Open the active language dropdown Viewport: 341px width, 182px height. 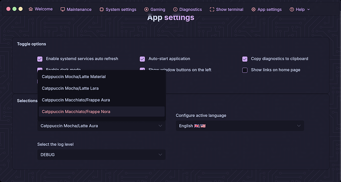[x=240, y=126]
